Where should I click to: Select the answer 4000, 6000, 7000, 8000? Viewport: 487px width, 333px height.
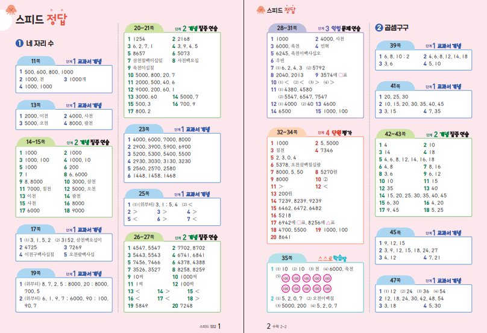162,140
